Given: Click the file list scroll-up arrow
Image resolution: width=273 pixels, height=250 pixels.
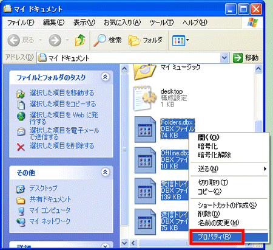Looking at the screenshot, I should [x=258, y=68].
